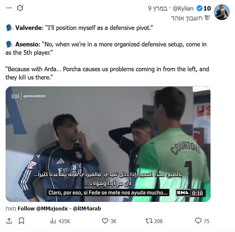
Task: Reply to the post with 75 comments
Action: coord(202,221)
